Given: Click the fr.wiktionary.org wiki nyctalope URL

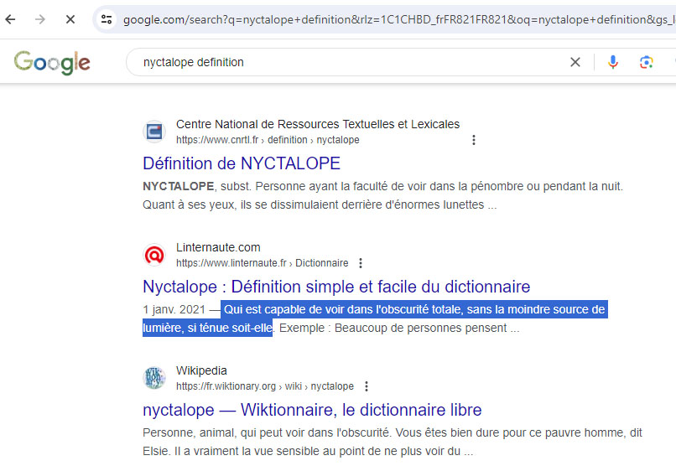Looking at the screenshot, I should (265, 386).
